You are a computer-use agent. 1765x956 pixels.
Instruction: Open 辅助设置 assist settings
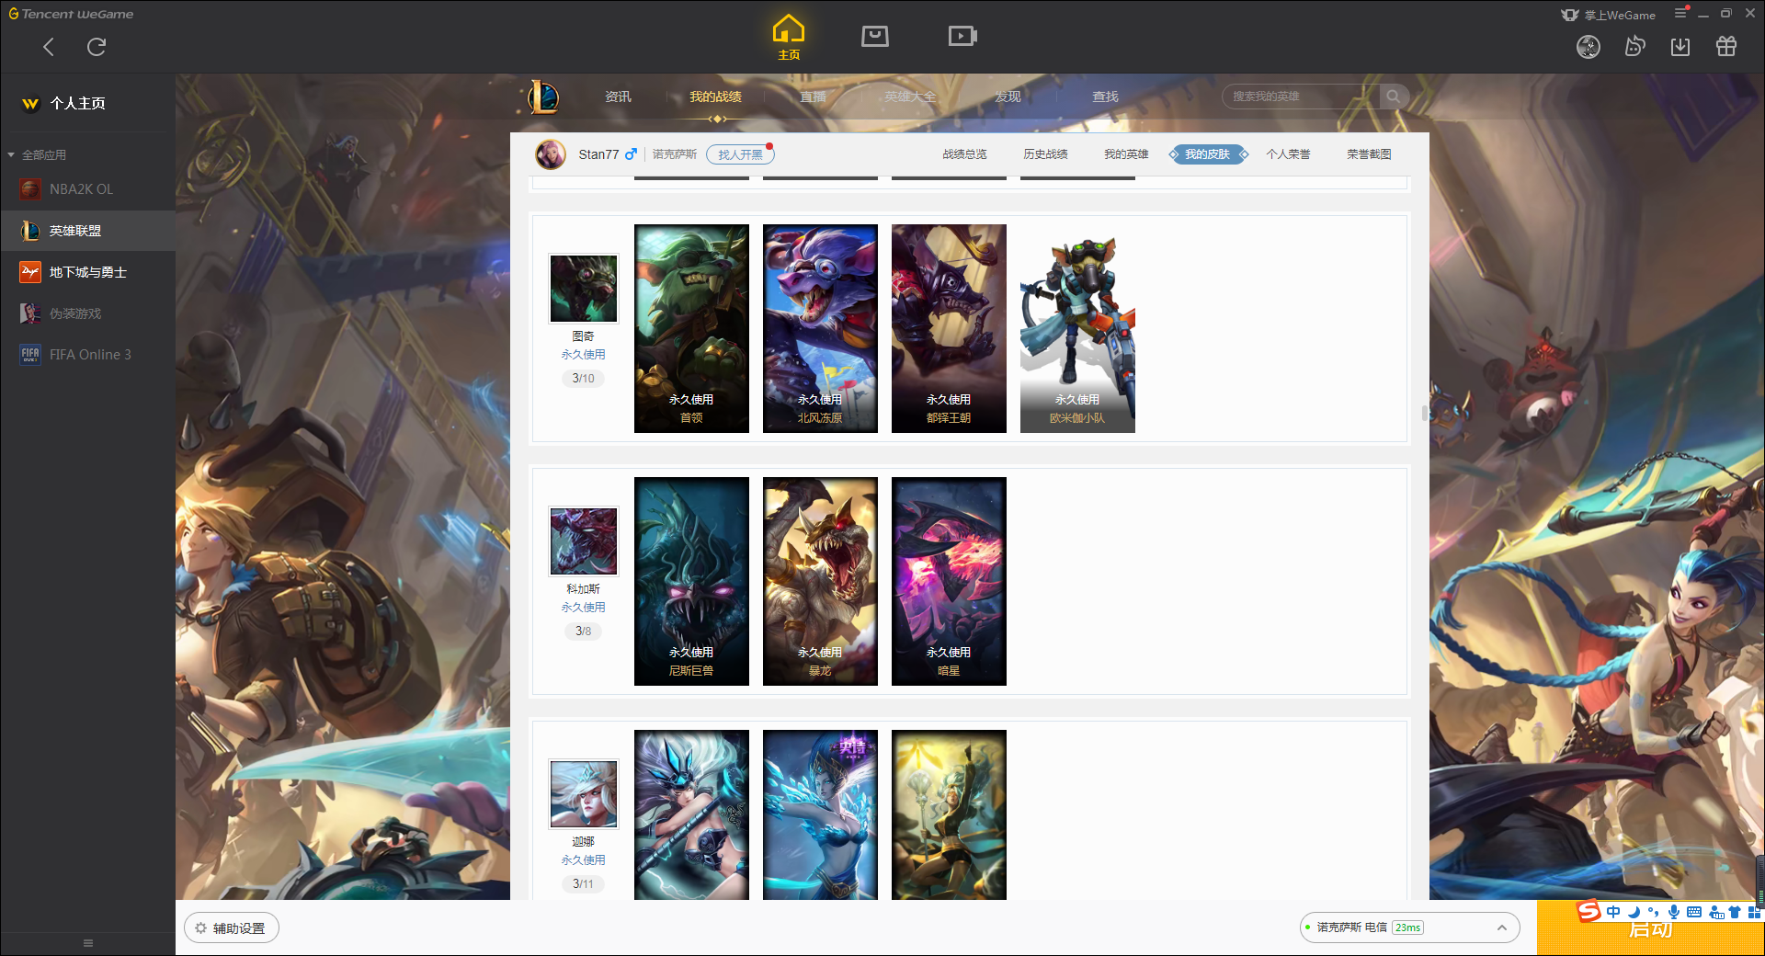pos(232,928)
